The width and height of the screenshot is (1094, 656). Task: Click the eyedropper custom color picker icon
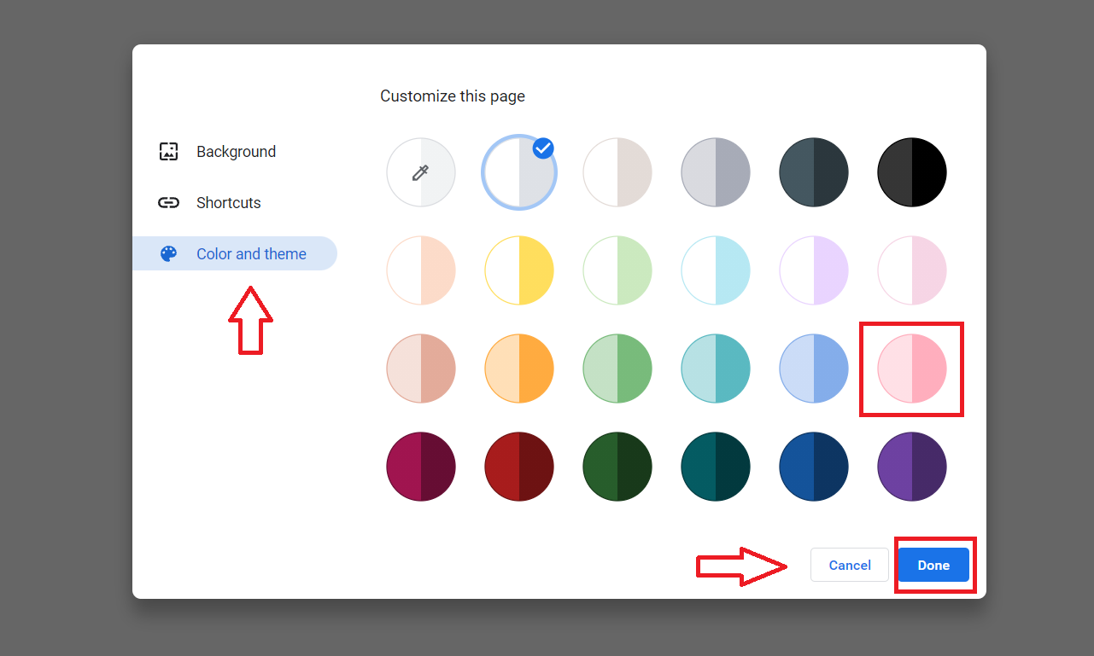coord(420,173)
